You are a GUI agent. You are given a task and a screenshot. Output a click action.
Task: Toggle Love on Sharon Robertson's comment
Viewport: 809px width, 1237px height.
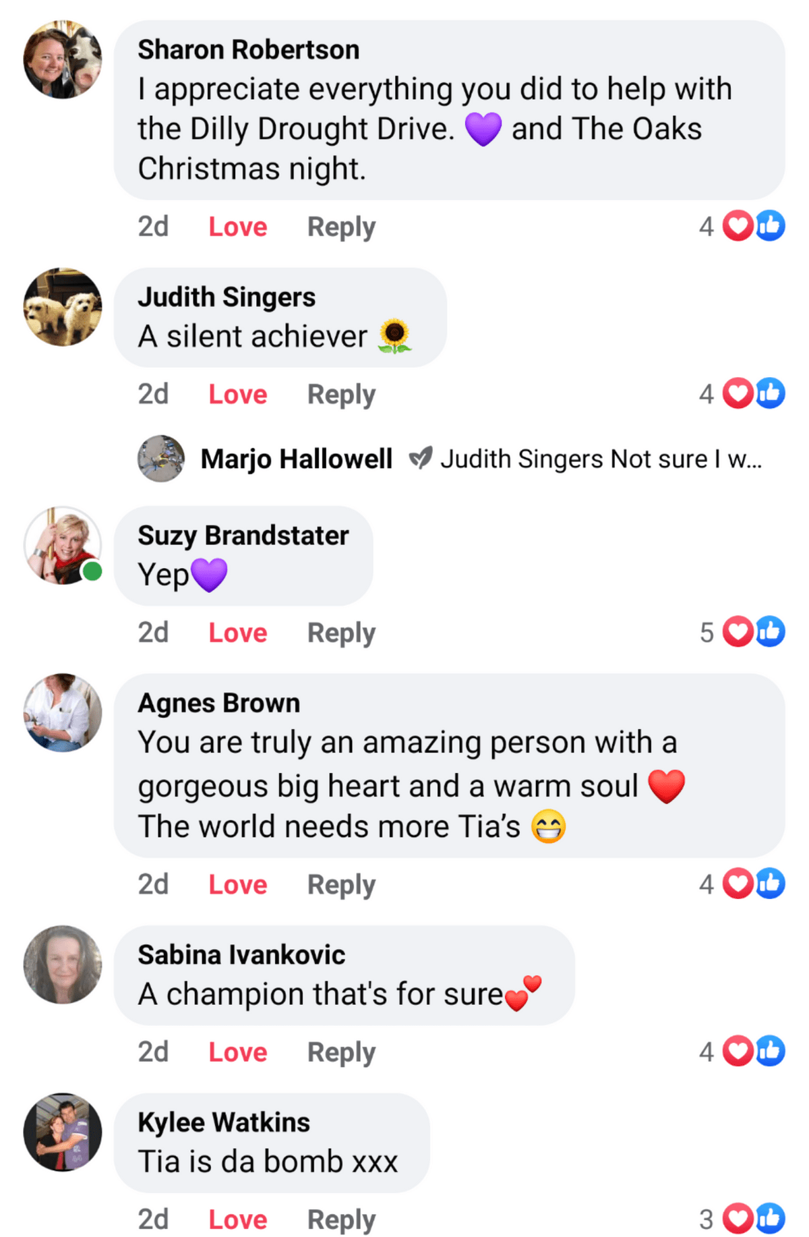(237, 227)
